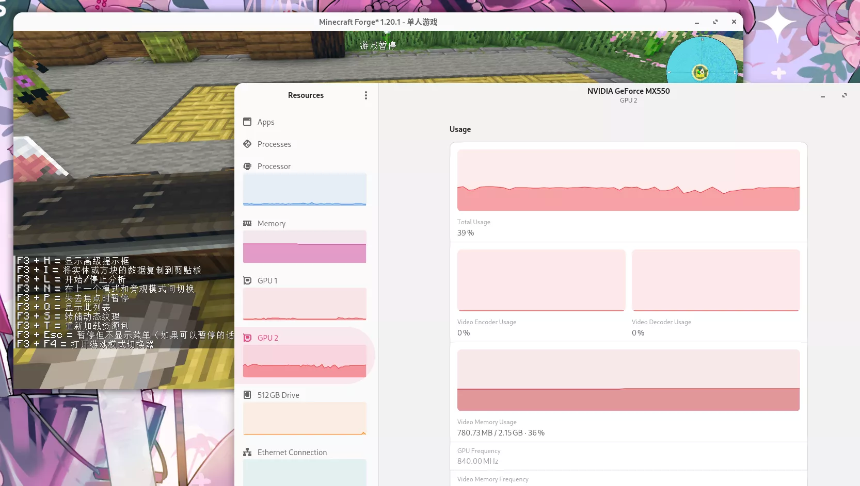Click the Processes sidebar icon
This screenshot has height=486, width=860.
click(x=247, y=144)
